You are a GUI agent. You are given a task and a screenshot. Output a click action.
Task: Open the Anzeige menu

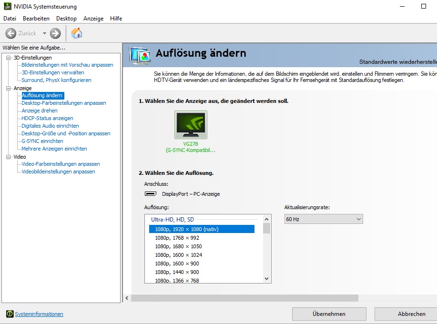(x=93, y=19)
